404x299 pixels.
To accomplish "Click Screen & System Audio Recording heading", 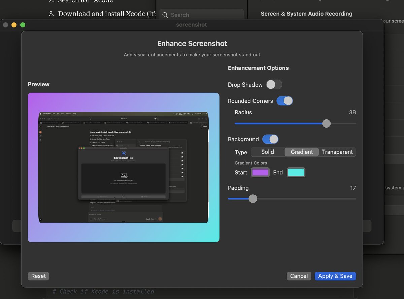I will (x=307, y=14).
